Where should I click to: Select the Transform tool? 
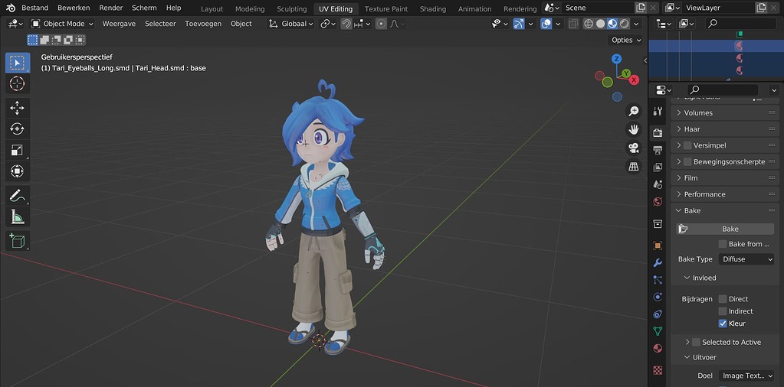pos(17,171)
